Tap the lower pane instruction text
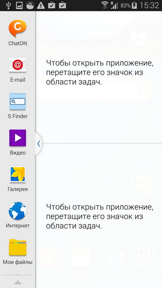The image size is (162, 288). click(x=100, y=217)
